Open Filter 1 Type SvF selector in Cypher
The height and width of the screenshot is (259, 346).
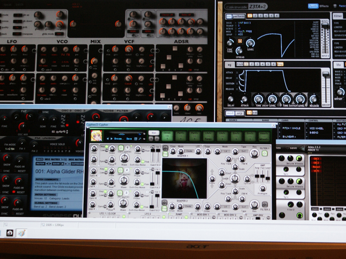pyautogui.click(x=243, y=151)
